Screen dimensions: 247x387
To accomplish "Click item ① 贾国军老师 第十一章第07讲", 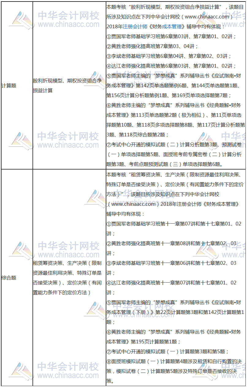I will tap(173, 224).
